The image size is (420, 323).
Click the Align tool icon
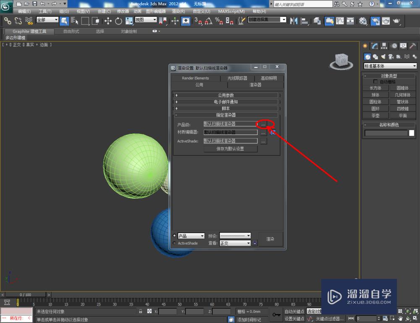pyautogui.click(x=304, y=21)
